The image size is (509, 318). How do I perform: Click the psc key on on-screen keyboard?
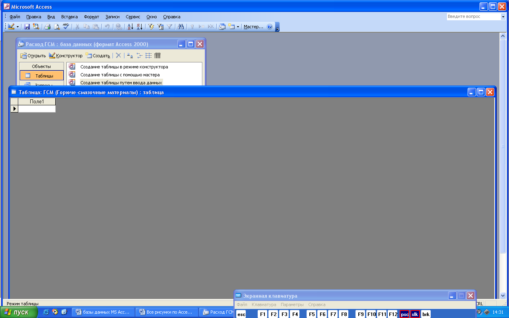pos(405,314)
